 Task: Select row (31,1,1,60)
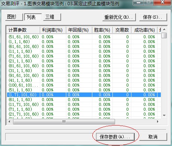click(x=84, y=71)
